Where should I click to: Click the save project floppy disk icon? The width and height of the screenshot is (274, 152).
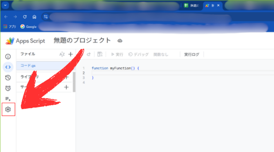pyautogui.click(x=100, y=54)
